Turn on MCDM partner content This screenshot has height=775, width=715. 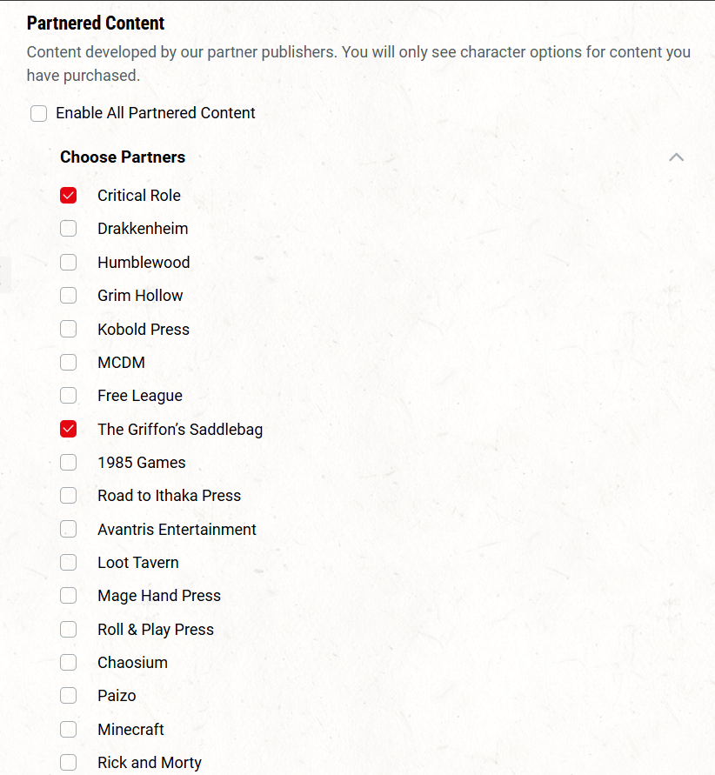pos(69,363)
